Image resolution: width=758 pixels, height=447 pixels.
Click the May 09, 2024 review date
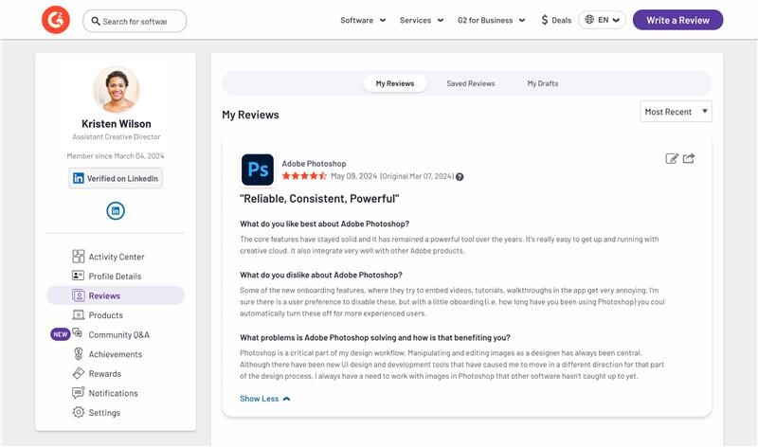pos(353,176)
